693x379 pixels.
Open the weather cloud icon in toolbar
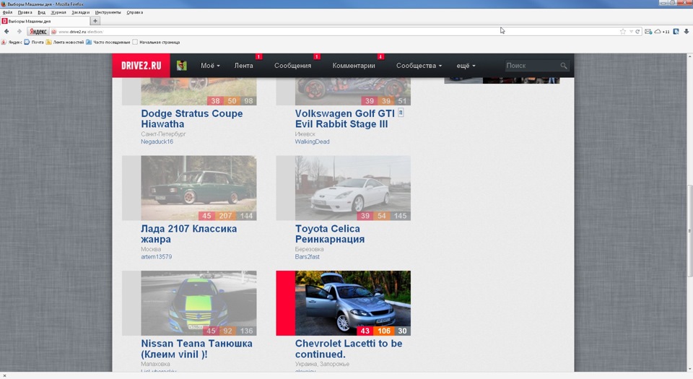click(658, 31)
